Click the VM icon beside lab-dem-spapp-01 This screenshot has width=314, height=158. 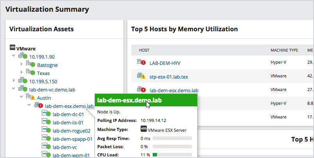click(46, 138)
